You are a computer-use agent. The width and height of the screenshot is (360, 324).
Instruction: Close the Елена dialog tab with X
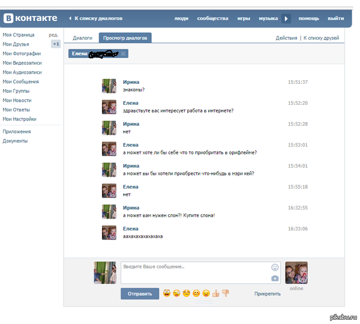[123, 54]
